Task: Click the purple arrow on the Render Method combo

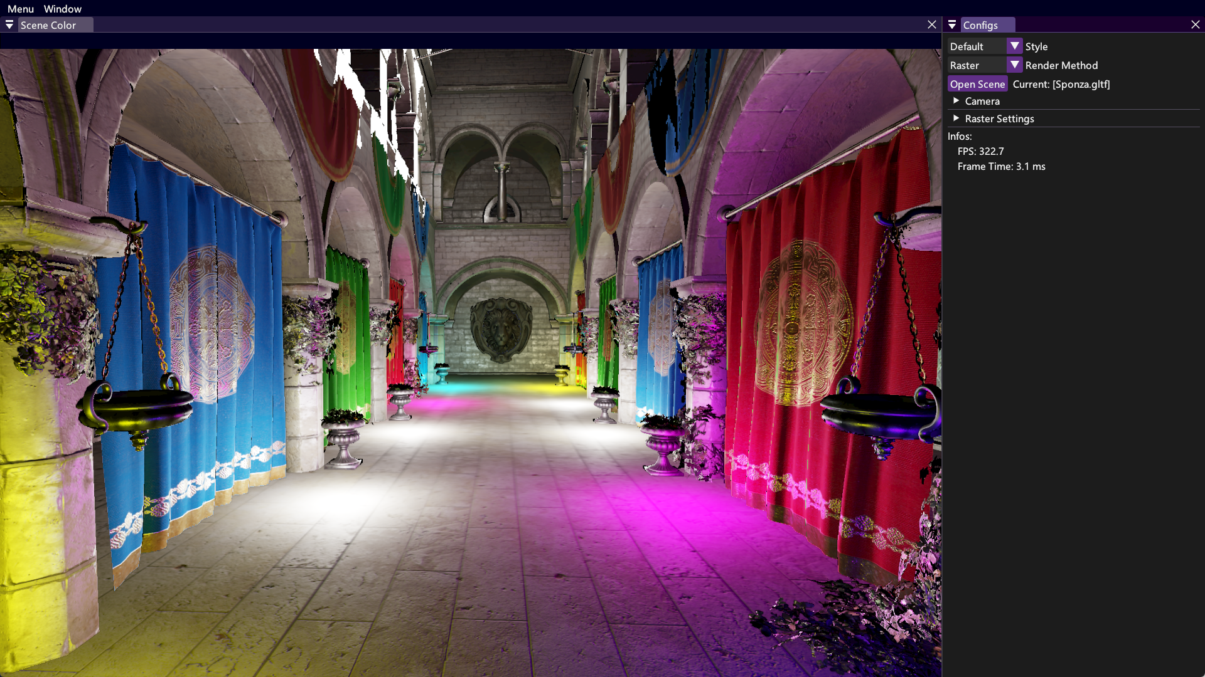Action: click(x=1014, y=65)
